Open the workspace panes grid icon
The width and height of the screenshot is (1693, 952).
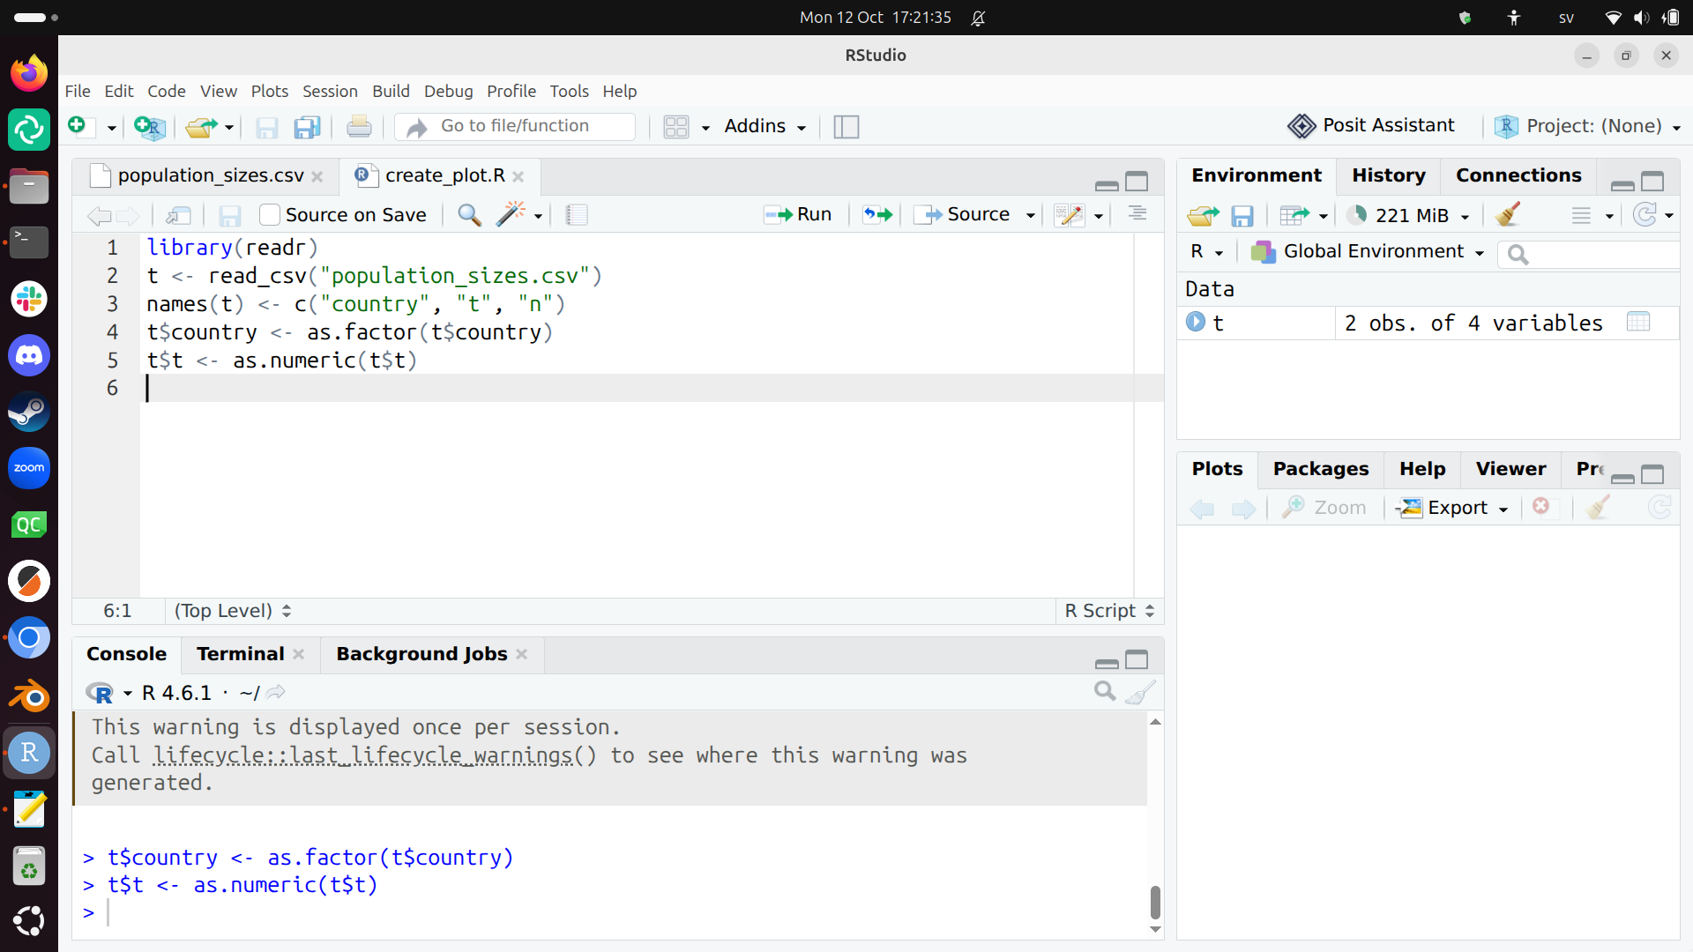676,127
